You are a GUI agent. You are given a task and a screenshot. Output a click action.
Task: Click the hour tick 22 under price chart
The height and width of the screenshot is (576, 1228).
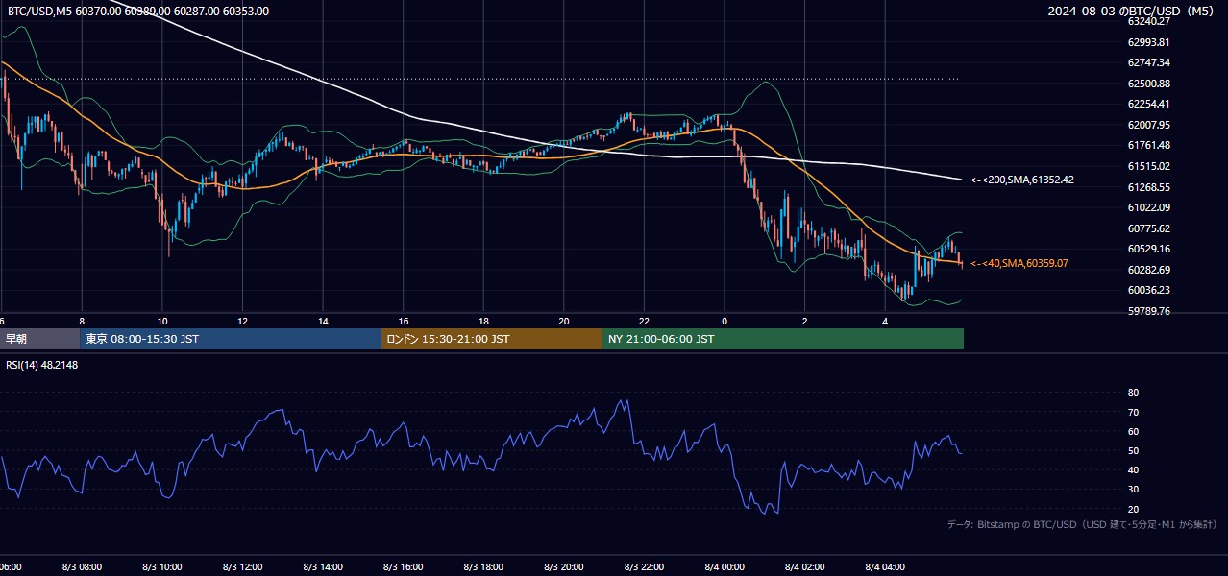644,321
